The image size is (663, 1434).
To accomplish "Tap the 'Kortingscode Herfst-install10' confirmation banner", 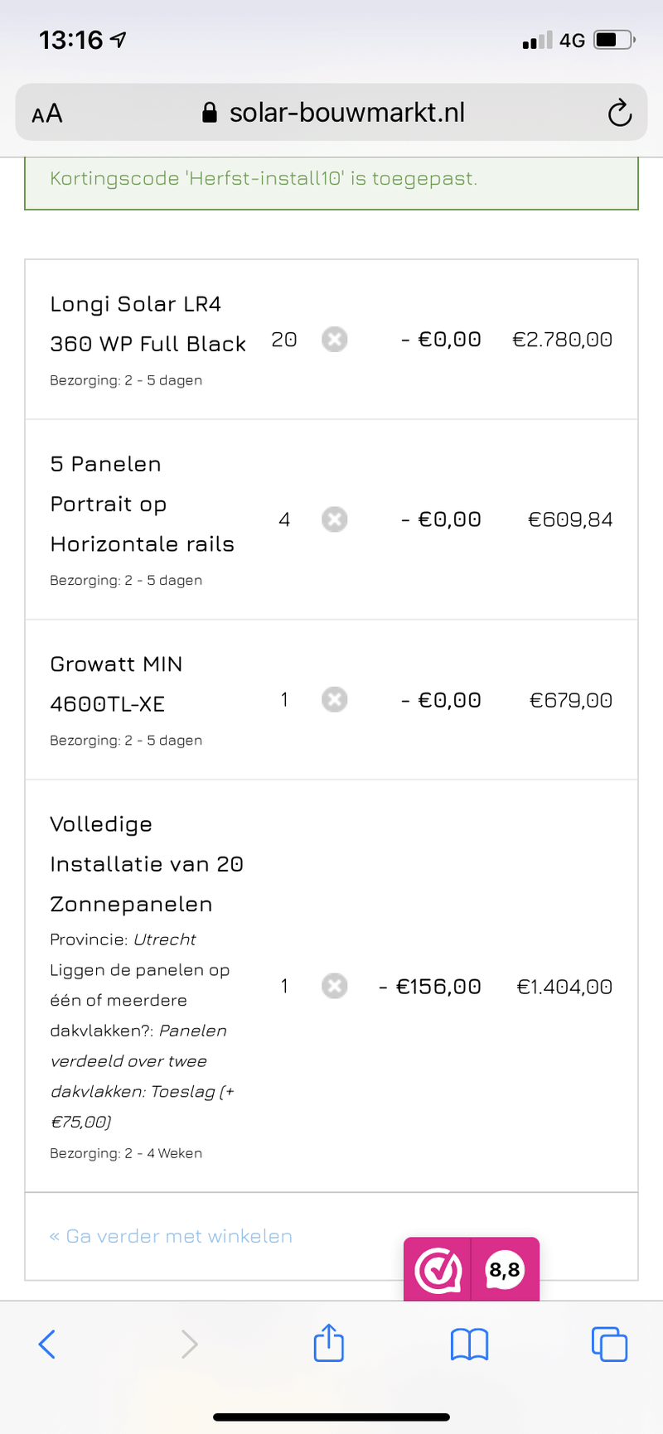I will [x=331, y=179].
